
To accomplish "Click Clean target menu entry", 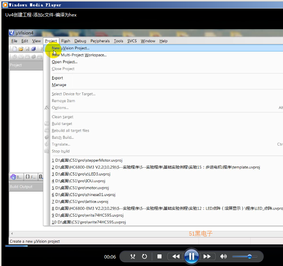I will pos(163,117).
